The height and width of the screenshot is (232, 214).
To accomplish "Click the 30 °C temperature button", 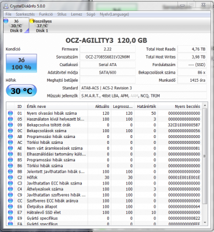I will point(21,90).
